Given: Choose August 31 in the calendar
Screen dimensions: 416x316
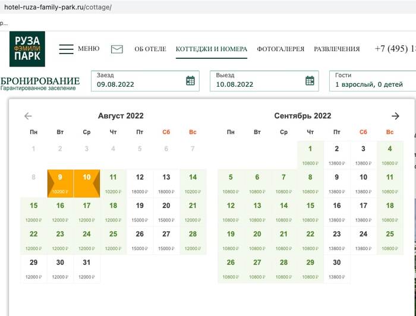Looking at the screenshot, I should tap(87, 269).
